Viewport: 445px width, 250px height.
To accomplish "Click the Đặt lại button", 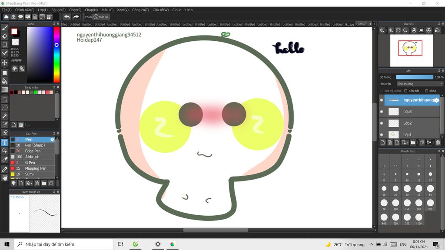I will click(101, 17).
